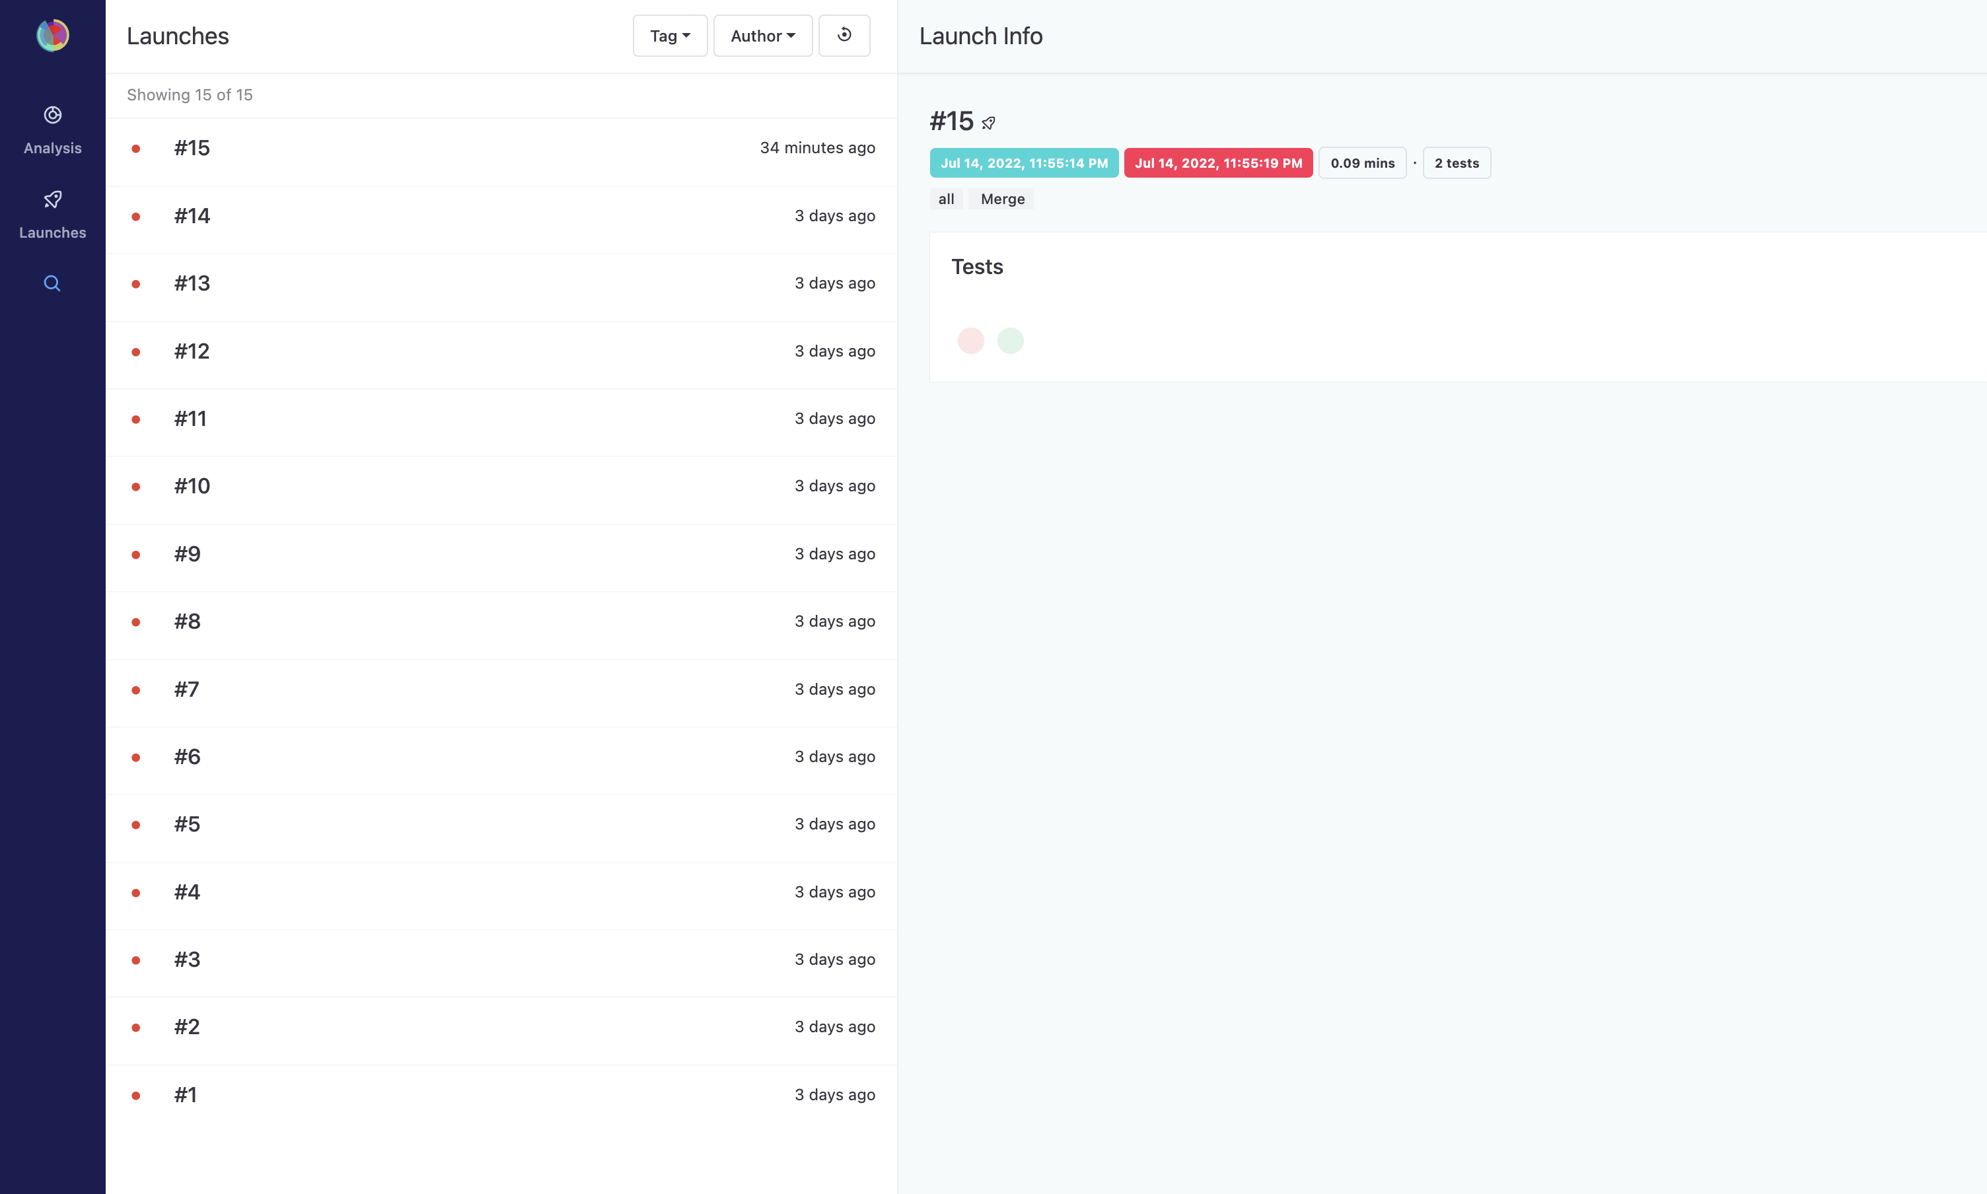Open the Tag filter dropdown
The height and width of the screenshot is (1194, 1987).
pyautogui.click(x=670, y=36)
